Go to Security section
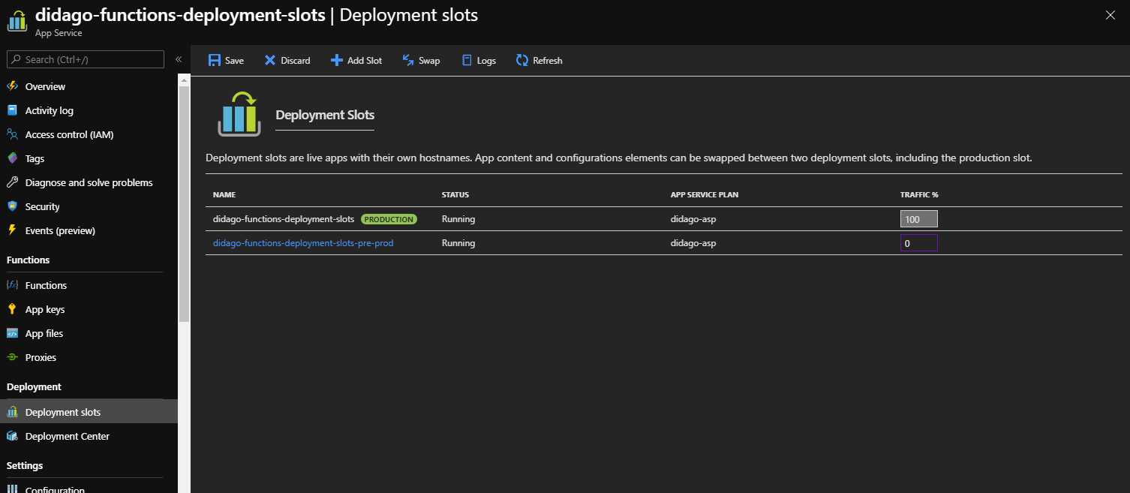1130x493 pixels. tap(42, 206)
